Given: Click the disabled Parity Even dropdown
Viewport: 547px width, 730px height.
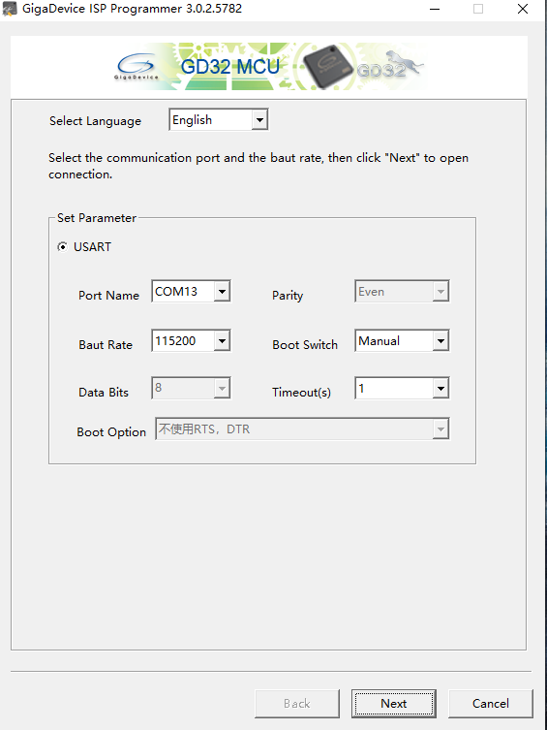Looking at the screenshot, I should click(402, 292).
